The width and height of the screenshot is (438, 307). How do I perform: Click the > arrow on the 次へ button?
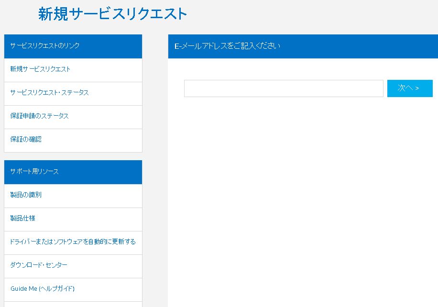[x=417, y=88]
